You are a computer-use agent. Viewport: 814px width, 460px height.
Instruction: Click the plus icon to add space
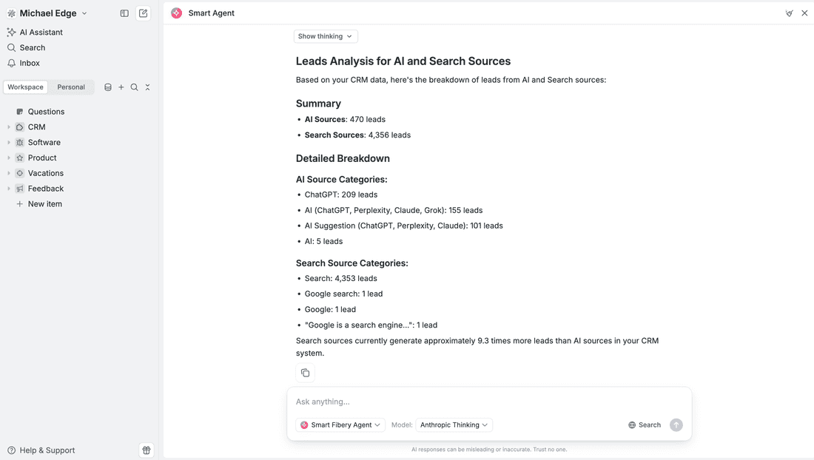pyautogui.click(x=121, y=87)
